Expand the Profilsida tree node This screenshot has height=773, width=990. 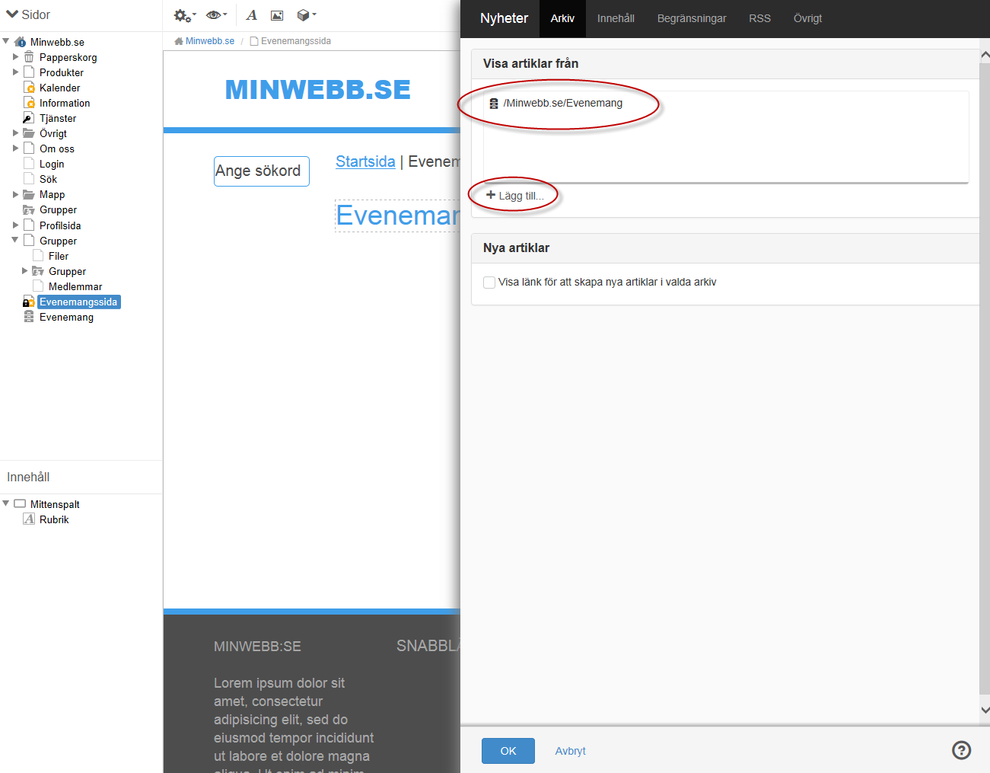[15, 225]
